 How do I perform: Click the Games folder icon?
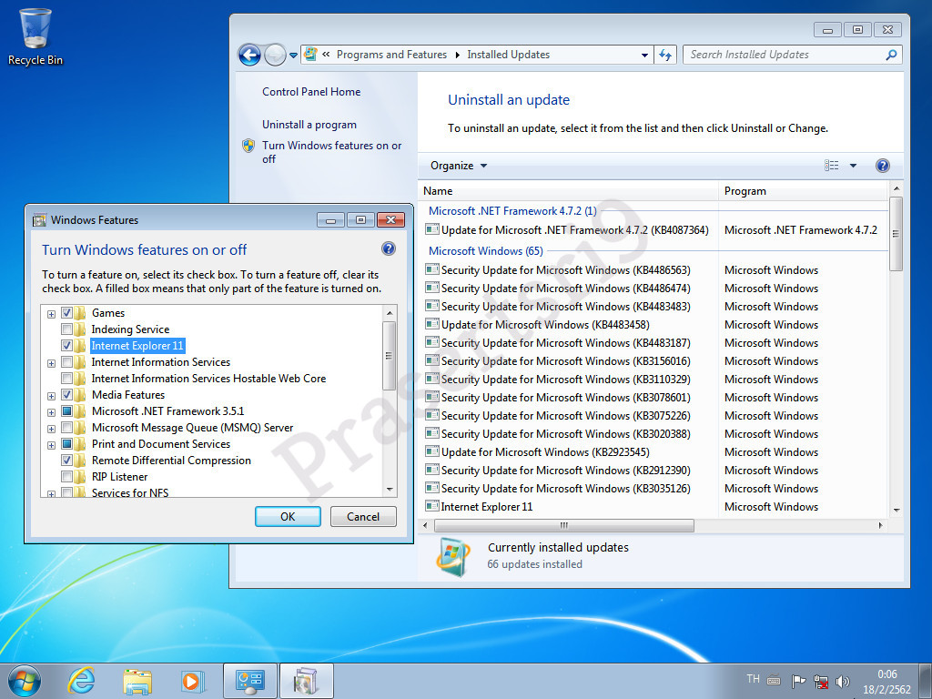[80, 313]
